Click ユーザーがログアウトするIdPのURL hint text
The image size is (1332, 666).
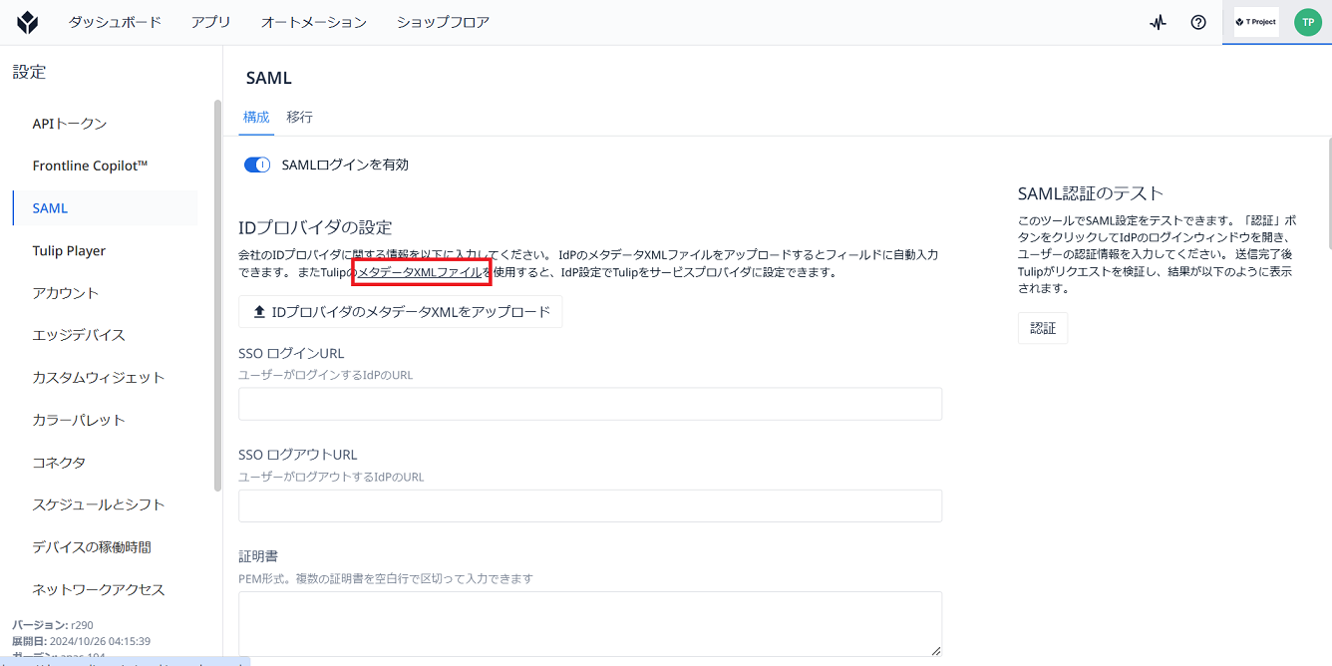coord(332,478)
